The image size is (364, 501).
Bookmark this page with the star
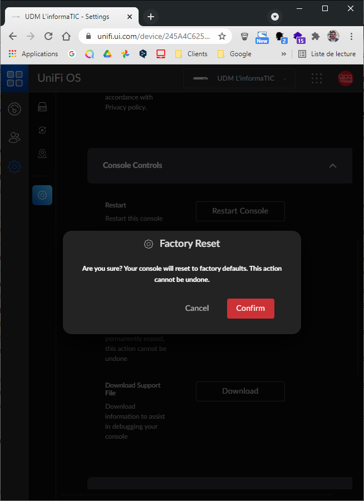pos(222,36)
